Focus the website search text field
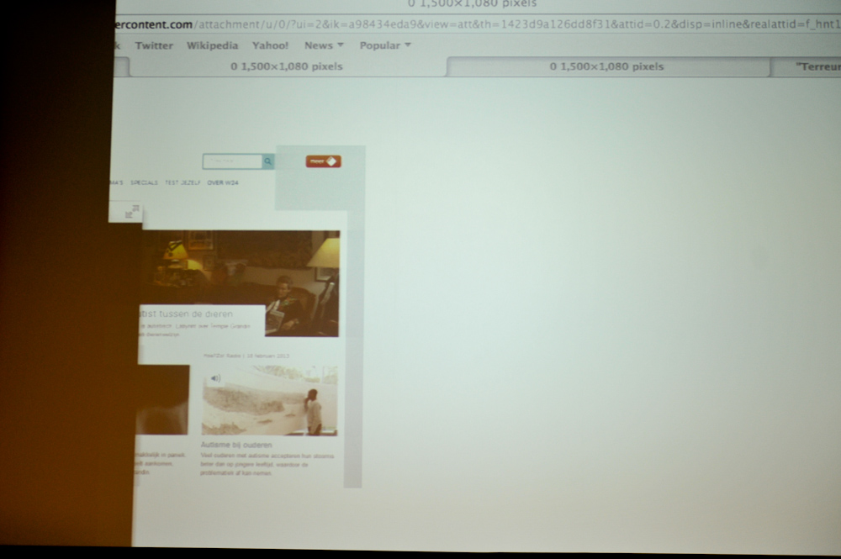The image size is (841, 559). 232,161
